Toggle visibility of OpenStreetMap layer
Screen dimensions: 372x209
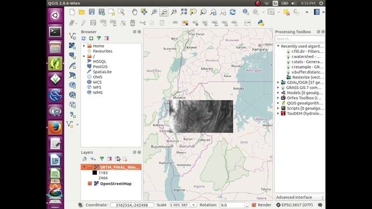pyautogui.click(x=90, y=183)
